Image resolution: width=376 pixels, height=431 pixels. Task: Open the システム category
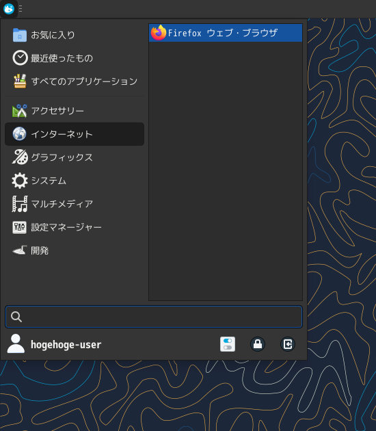pyautogui.click(x=75, y=181)
